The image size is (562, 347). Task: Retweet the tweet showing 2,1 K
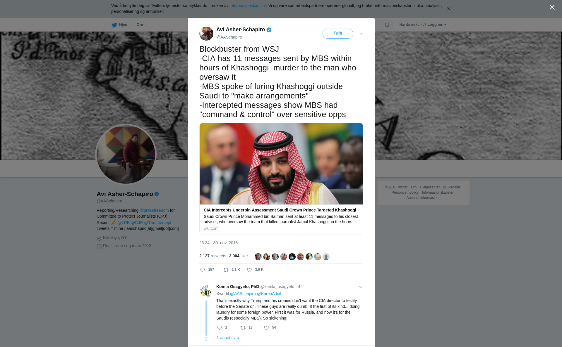[x=226, y=270]
